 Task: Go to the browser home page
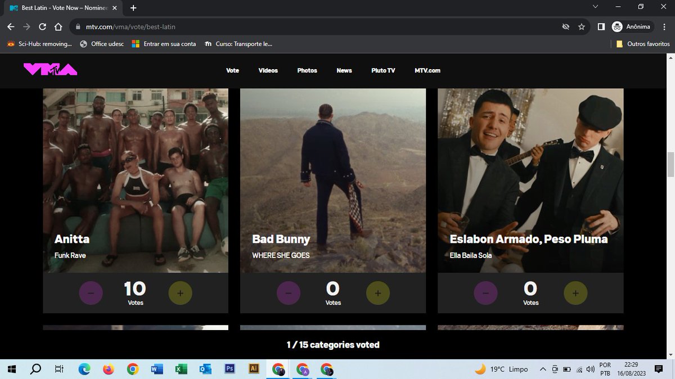pyautogui.click(x=58, y=26)
